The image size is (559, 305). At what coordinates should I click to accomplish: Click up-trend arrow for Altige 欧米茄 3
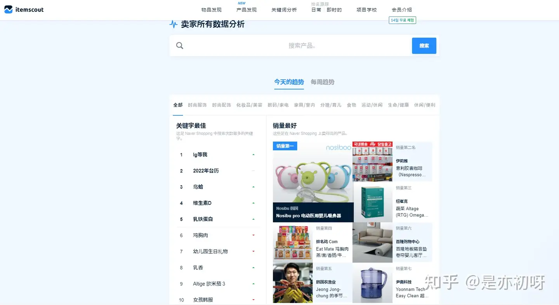point(253,284)
